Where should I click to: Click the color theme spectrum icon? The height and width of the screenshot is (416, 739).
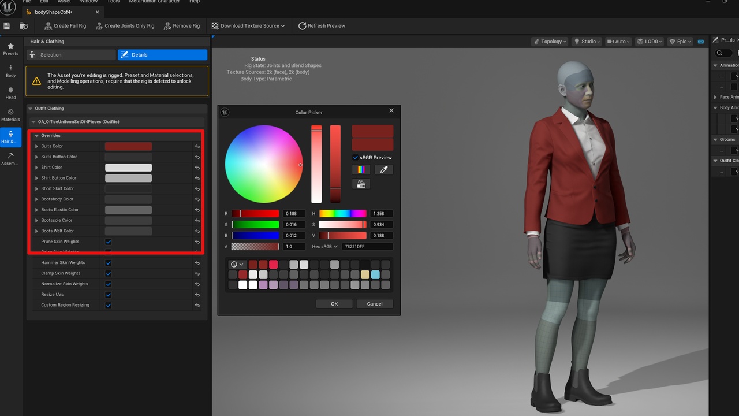click(361, 169)
